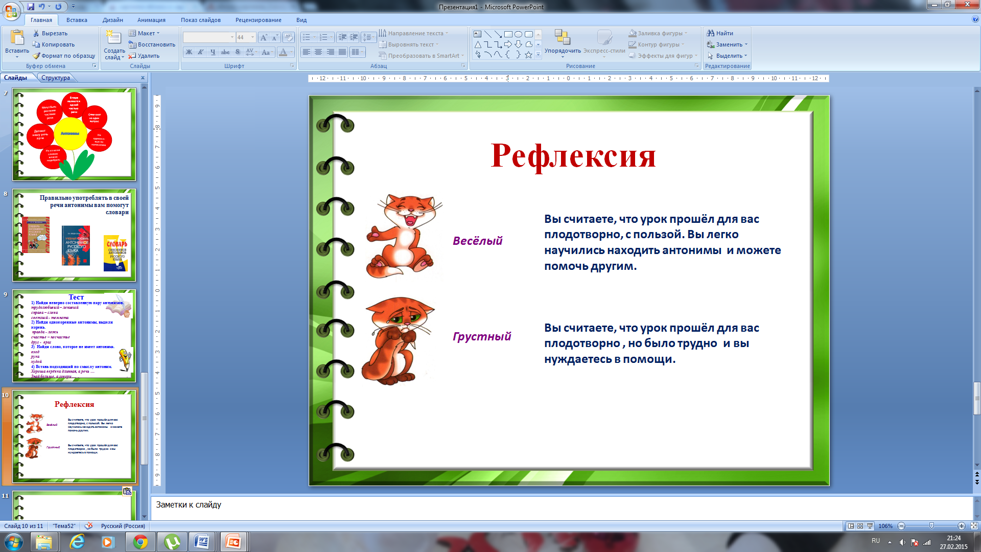The image size is (981, 552).
Task: Click the Office round button
Action: [x=11, y=11]
